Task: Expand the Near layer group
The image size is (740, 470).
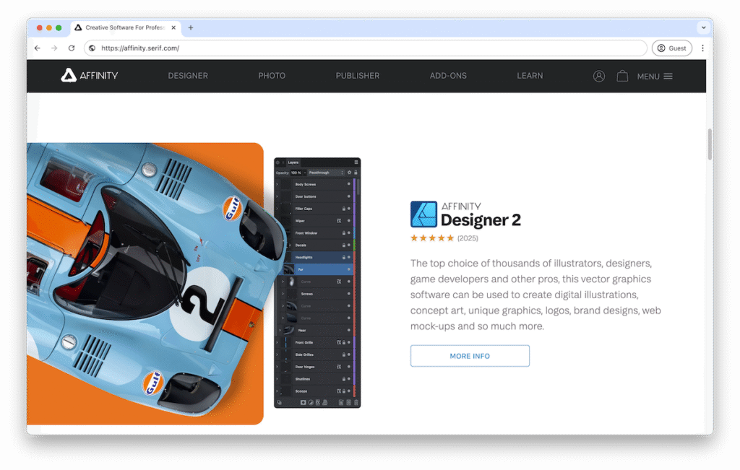Action: 280,330
